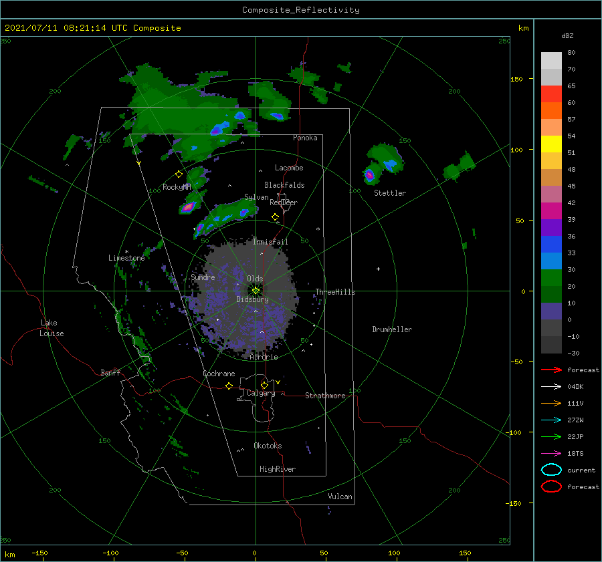Image resolution: width=602 pixels, height=562 pixels.
Task: Click the Banff city label
Action: (x=110, y=372)
